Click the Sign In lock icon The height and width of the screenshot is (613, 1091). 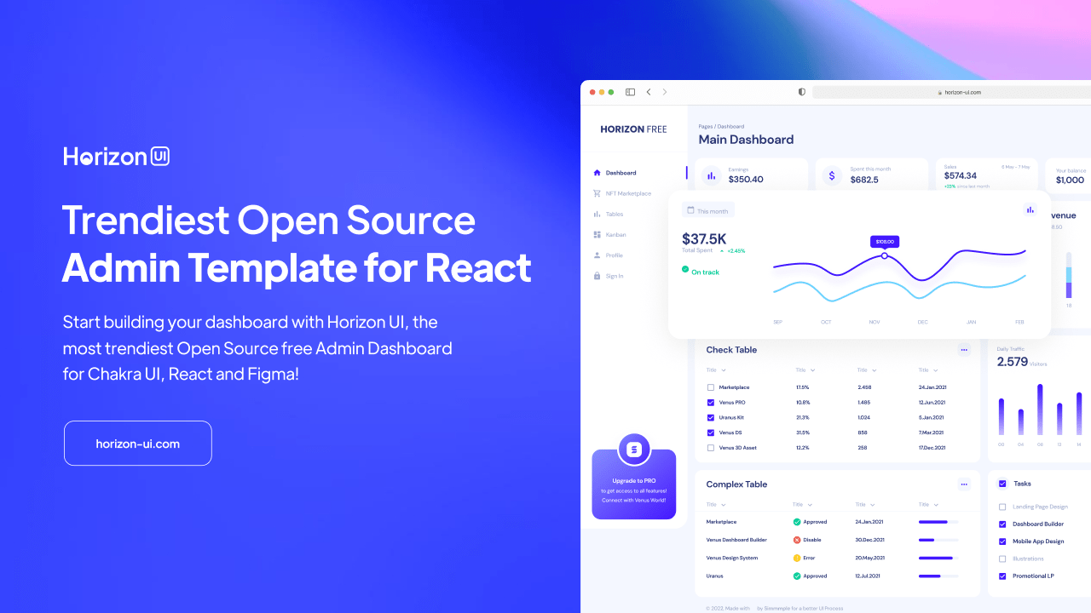pyautogui.click(x=597, y=275)
